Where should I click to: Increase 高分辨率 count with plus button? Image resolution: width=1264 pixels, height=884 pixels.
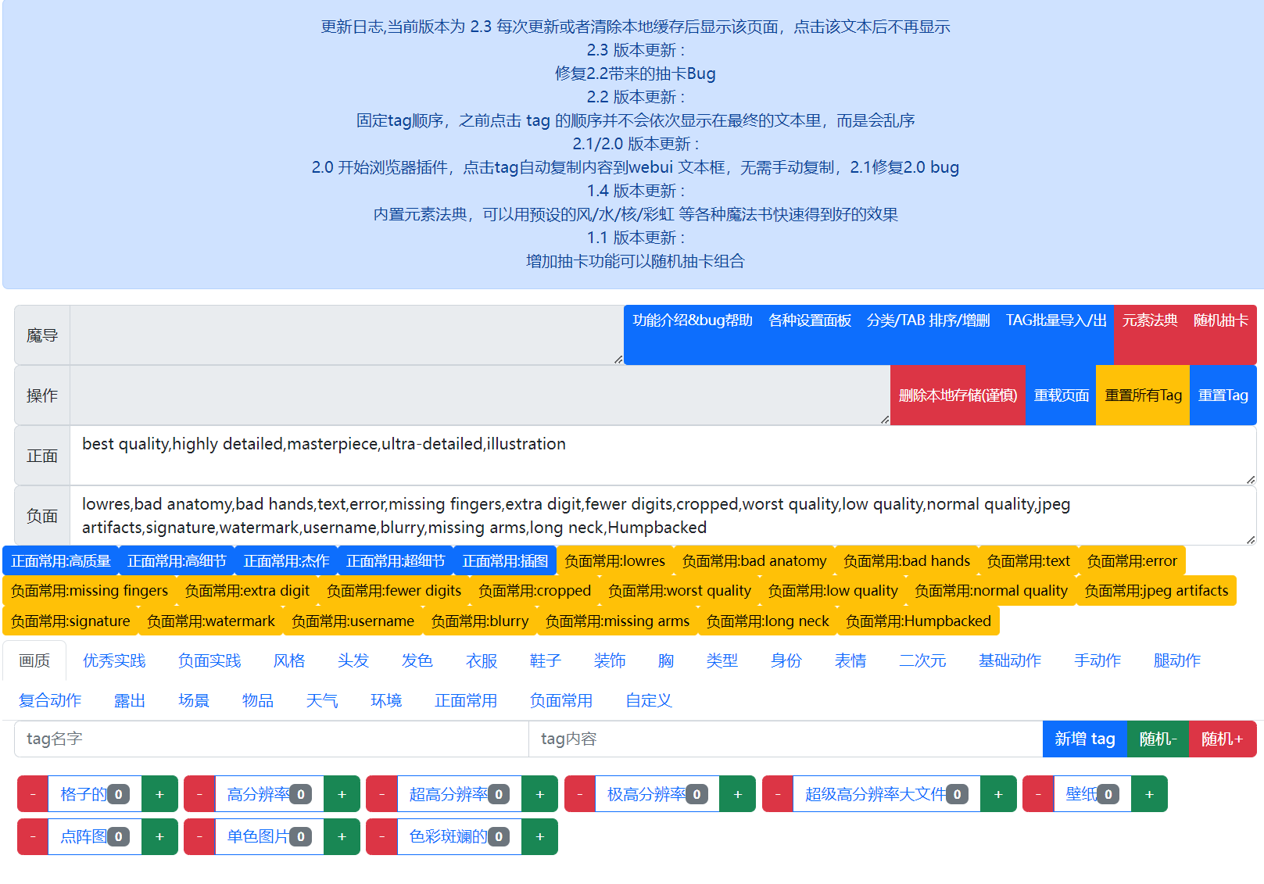click(342, 793)
